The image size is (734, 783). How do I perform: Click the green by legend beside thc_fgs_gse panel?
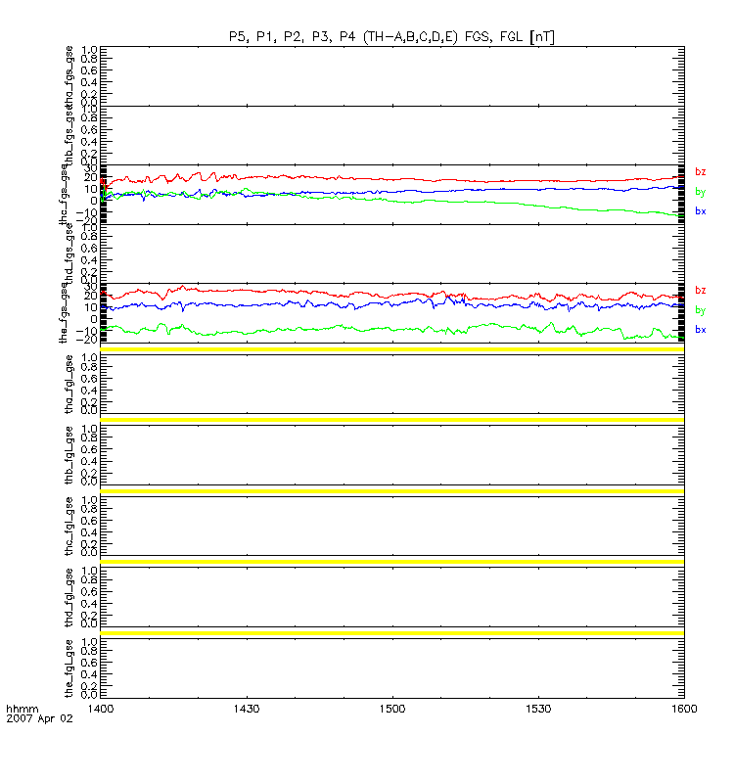click(701, 192)
